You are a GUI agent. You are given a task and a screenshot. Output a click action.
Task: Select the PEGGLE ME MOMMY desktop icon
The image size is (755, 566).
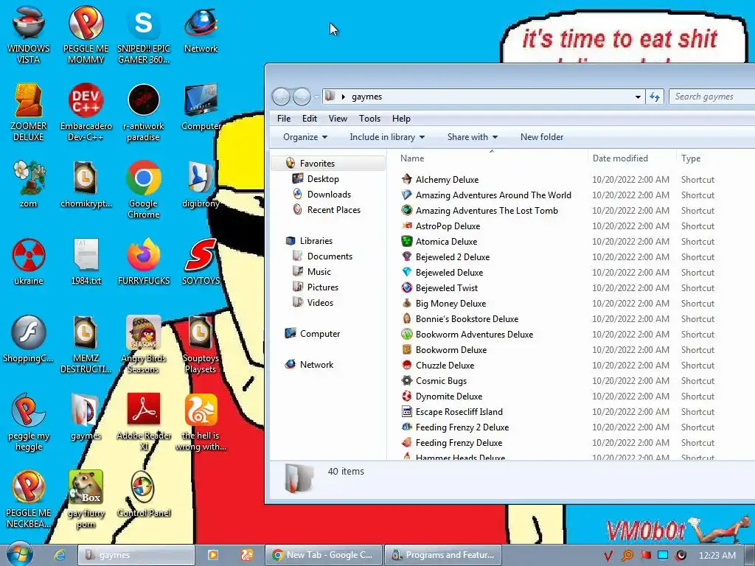click(x=86, y=35)
